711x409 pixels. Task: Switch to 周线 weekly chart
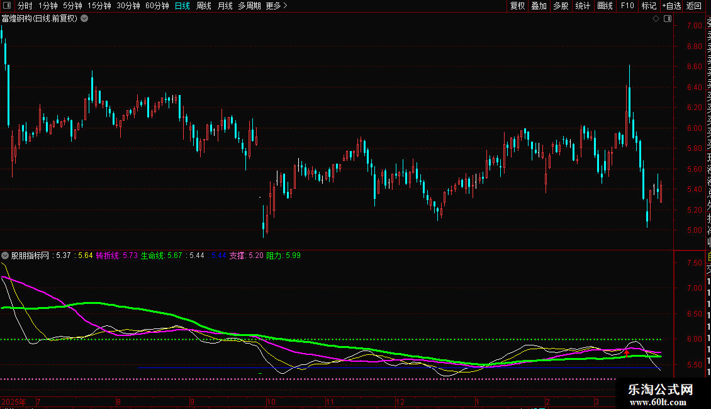pos(204,6)
